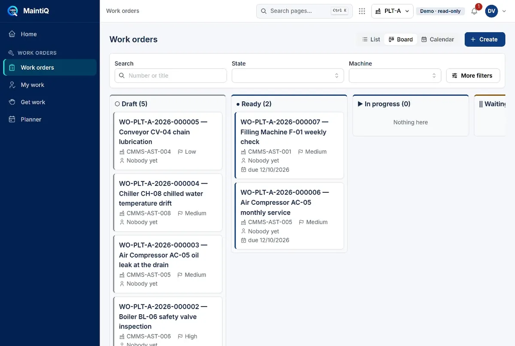
Task: Go to My work page
Action: [x=50, y=85]
